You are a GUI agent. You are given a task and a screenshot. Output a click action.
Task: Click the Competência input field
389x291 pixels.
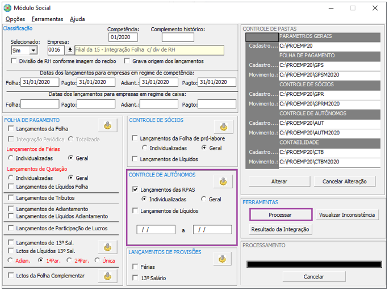[123, 37]
